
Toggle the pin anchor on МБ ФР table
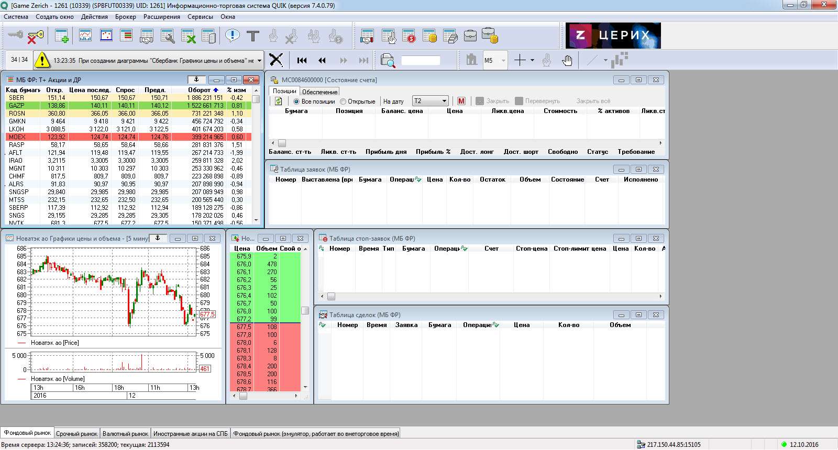(196, 80)
